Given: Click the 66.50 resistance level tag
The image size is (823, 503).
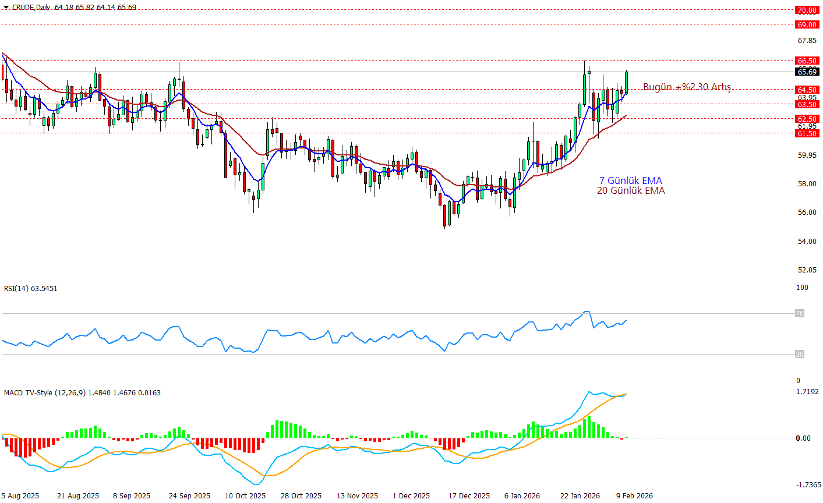Looking at the screenshot, I should point(807,61).
